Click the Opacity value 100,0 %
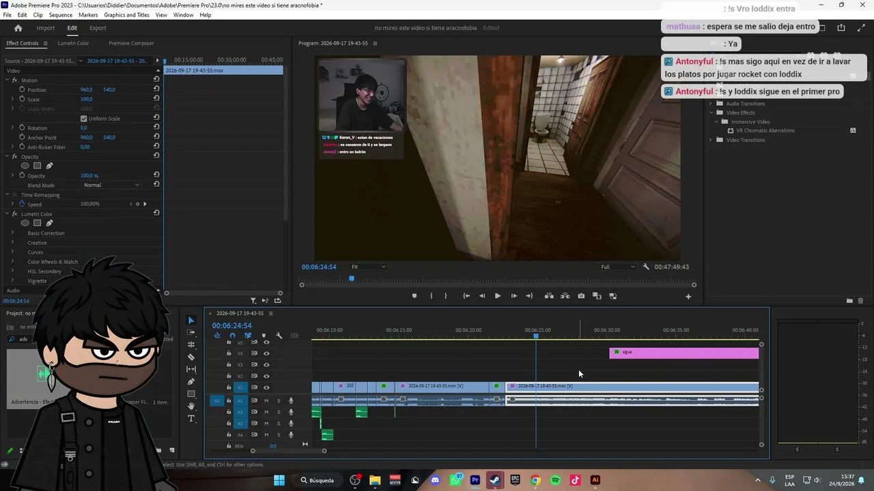 pyautogui.click(x=89, y=175)
